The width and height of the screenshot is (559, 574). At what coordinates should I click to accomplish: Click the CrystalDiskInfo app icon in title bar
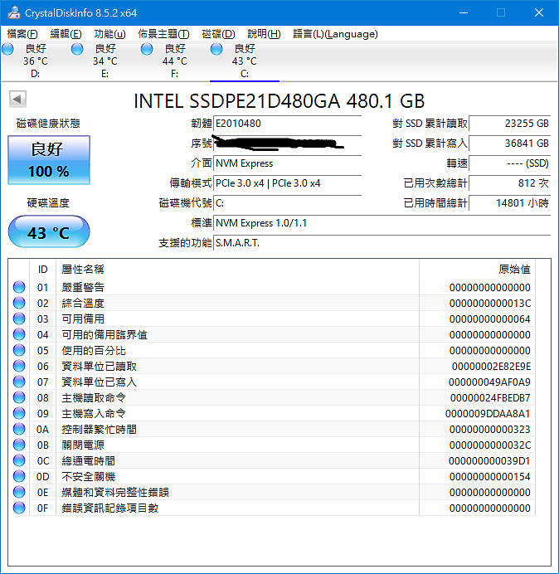click(14, 12)
